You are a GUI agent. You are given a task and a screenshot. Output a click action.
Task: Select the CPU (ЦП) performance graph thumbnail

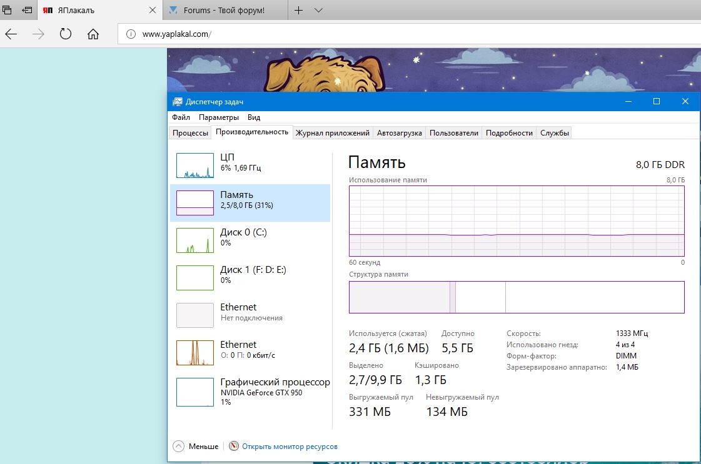pyautogui.click(x=195, y=165)
